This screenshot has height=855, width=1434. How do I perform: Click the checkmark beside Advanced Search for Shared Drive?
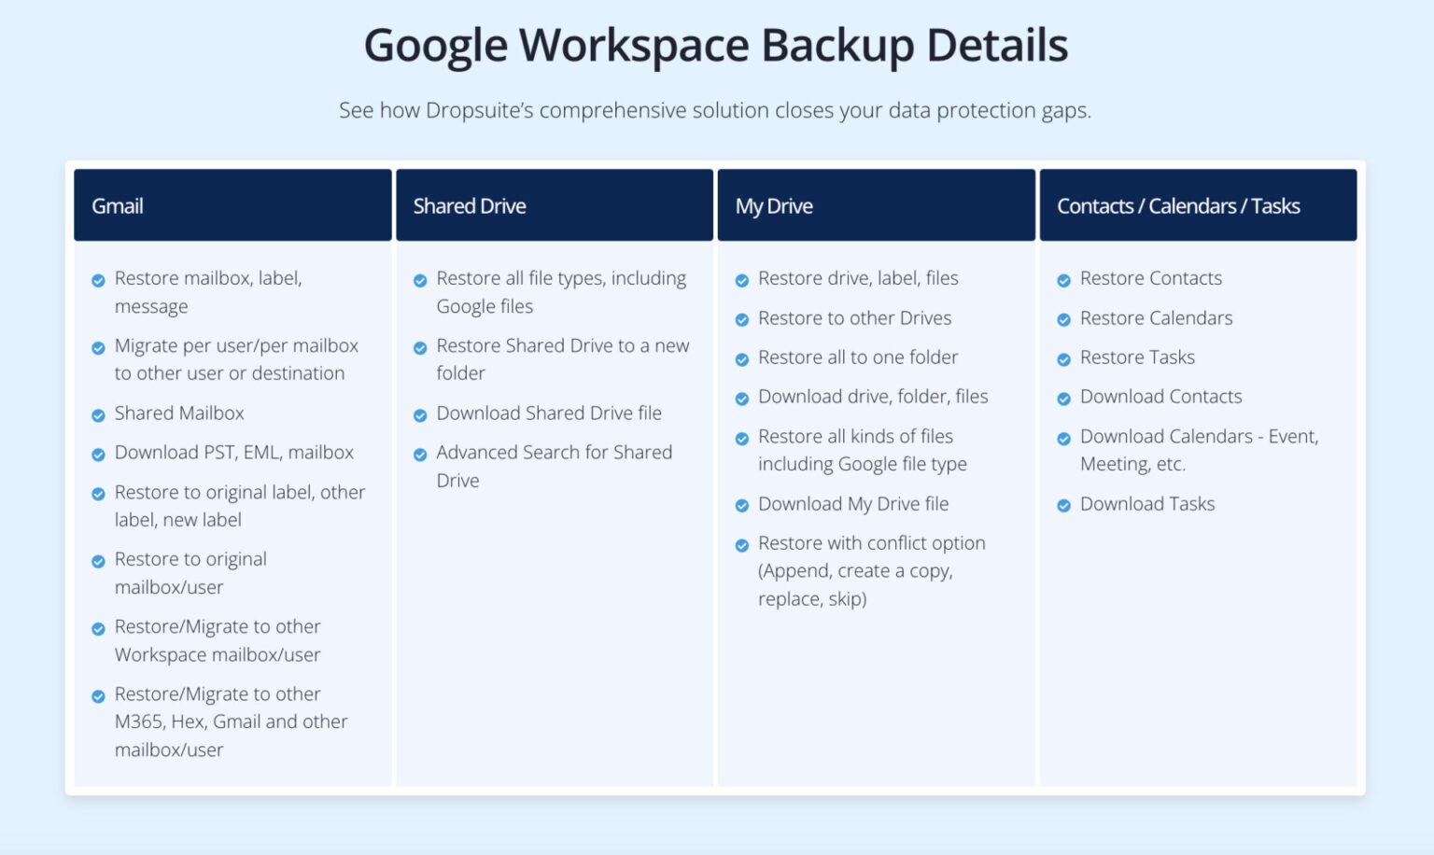coord(420,454)
